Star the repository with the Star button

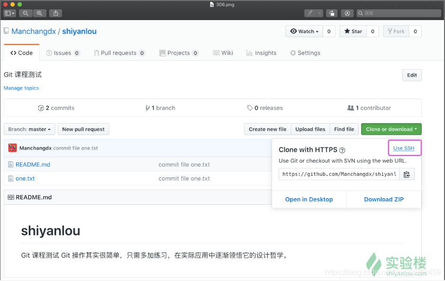pyautogui.click(x=353, y=31)
